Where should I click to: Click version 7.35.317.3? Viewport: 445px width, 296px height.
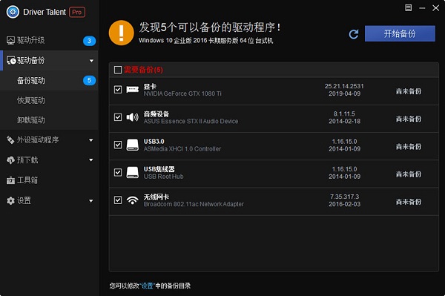[344, 197]
